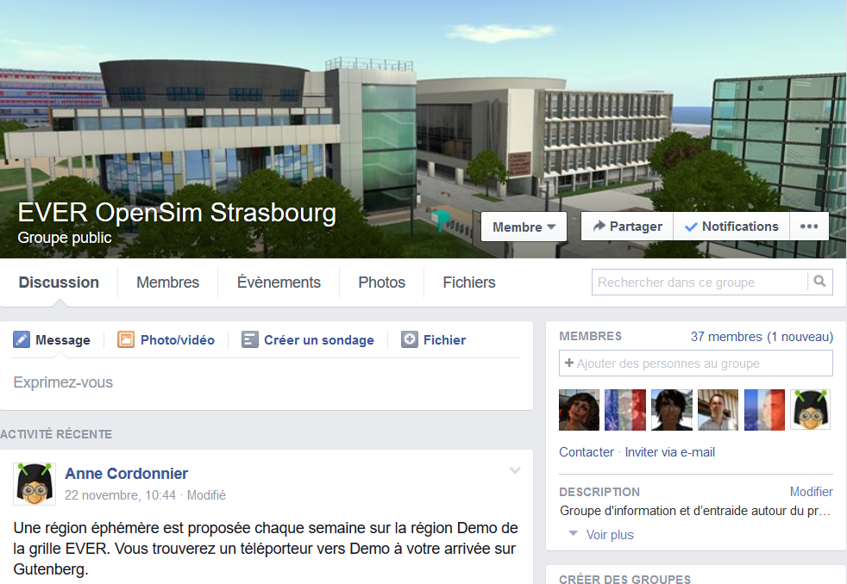Click the Message pencil icon
The height and width of the screenshot is (584, 847).
[x=22, y=339]
